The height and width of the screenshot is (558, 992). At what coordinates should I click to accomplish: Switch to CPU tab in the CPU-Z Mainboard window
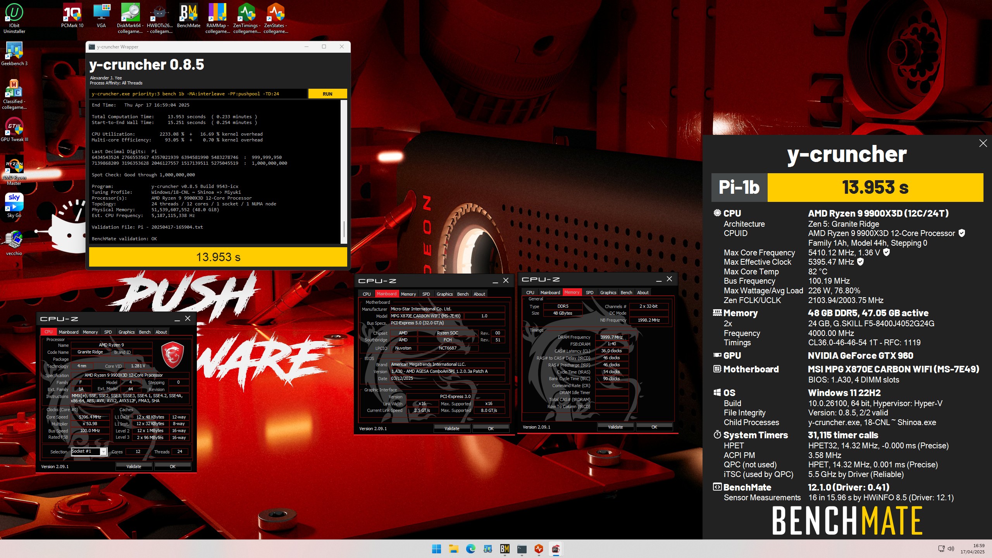point(367,294)
